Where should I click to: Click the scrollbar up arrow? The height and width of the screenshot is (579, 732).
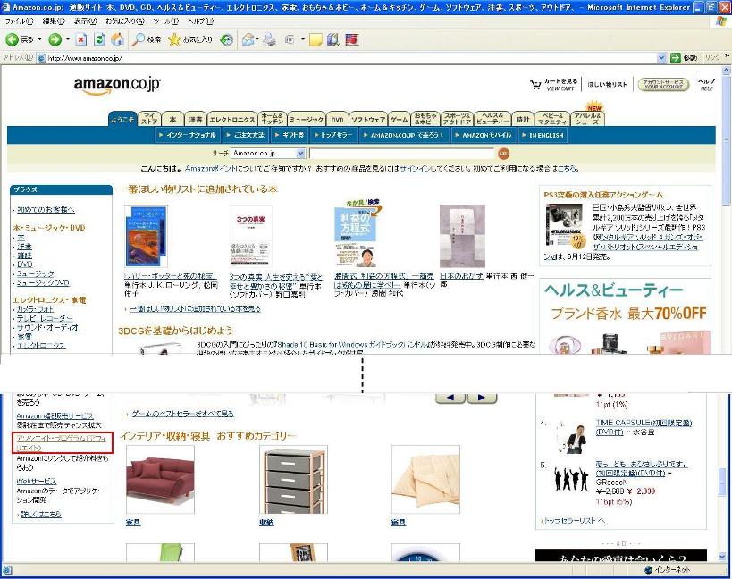(726, 71)
